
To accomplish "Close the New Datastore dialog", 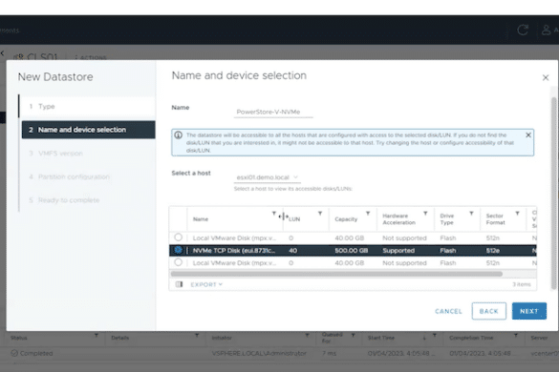I will [546, 77].
